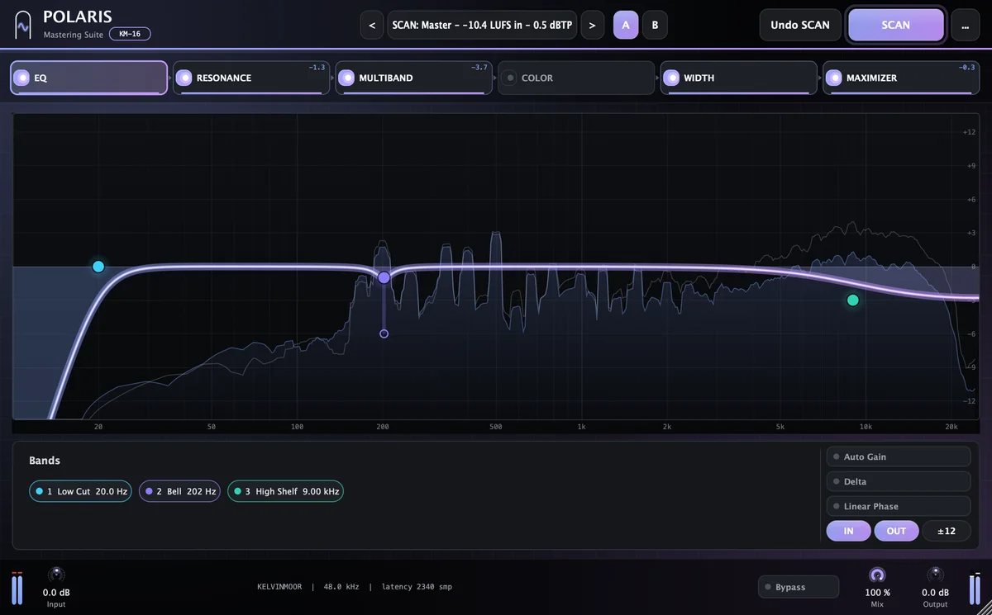
Task: Toggle IN spectrum display
Action: (848, 531)
